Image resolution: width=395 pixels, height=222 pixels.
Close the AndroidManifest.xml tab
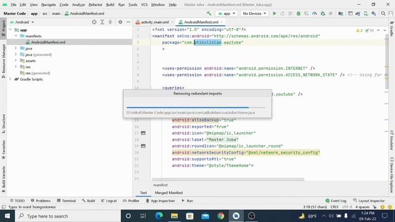[222, 22]
